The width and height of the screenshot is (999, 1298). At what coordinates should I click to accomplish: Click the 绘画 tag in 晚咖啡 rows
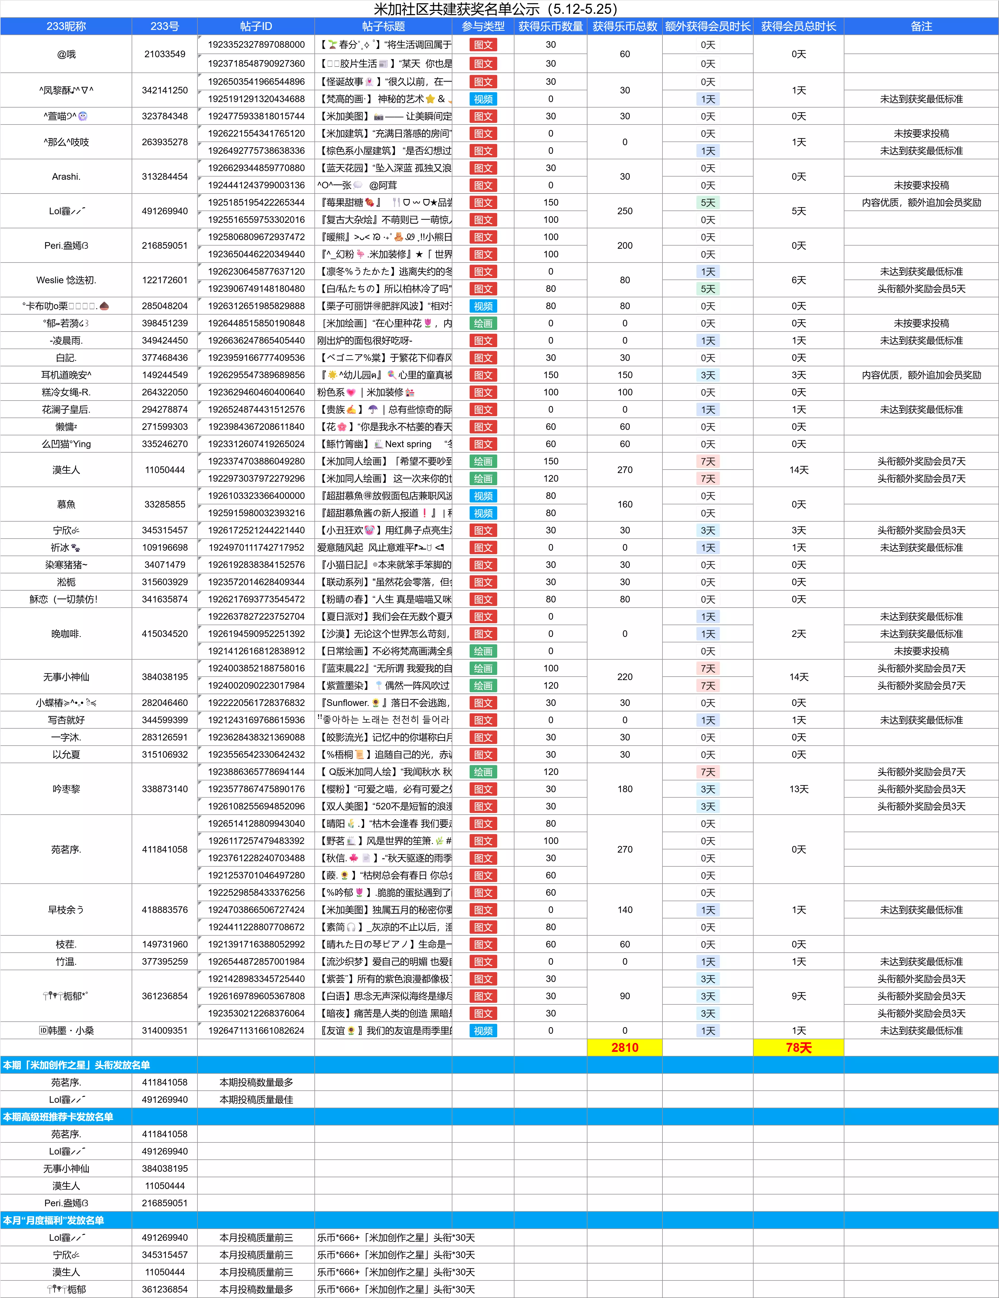(x=483, y=651)
